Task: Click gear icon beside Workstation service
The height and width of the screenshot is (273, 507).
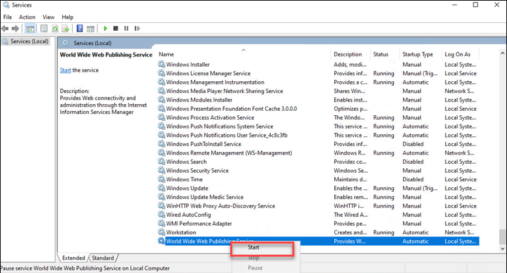Action: pyautogui.click(x=162, y=232)
